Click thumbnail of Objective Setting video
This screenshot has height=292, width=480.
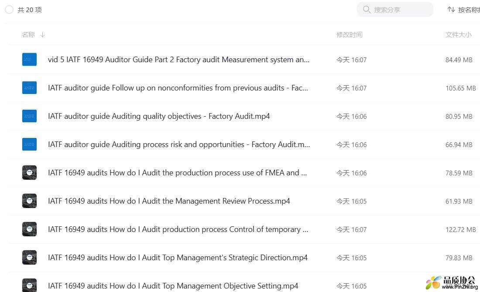point(29,285)
